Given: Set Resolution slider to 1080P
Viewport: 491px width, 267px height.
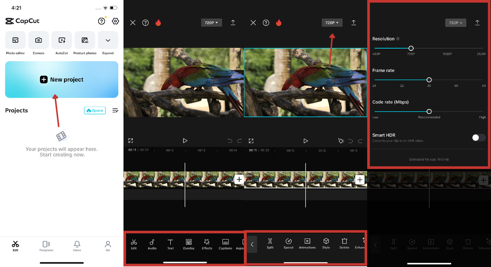Looking at the screenshot, I should coord(447,48).
